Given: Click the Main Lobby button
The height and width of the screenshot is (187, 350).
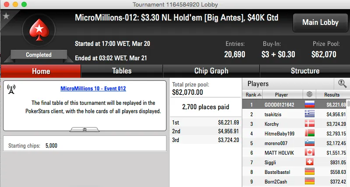Looking at the screenshot, I should point(320,23).
